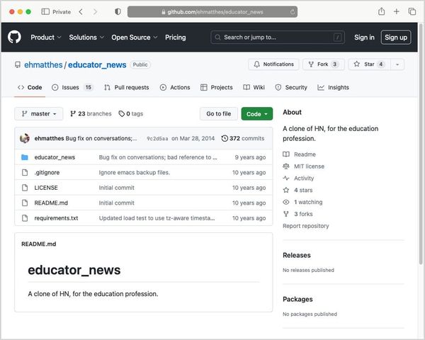
Task: Open the educator_news folder icon
Action: 25,157
